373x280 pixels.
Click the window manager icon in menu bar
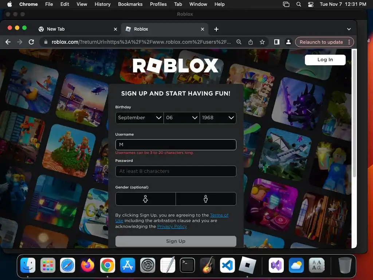coord(286,4)
